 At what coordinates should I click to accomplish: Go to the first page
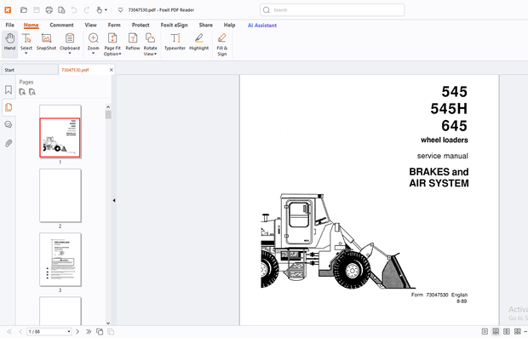9,331
